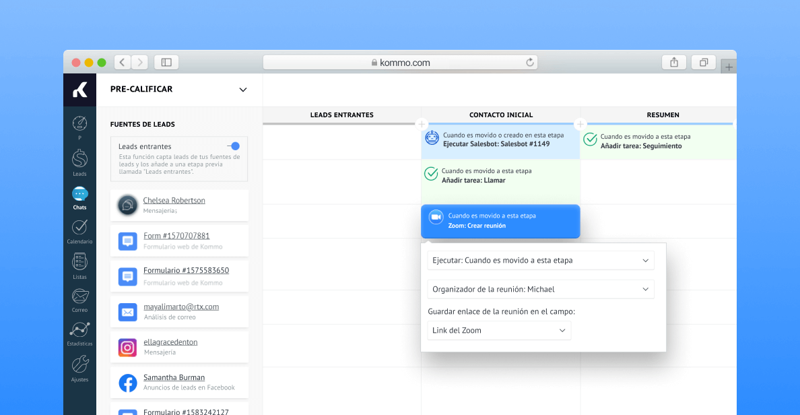The width and height of the screenshot is (800, 415).
Task: Select the CONTACTO INICIAL stage header
Action: pyautogui.click(x=500, y=115)
